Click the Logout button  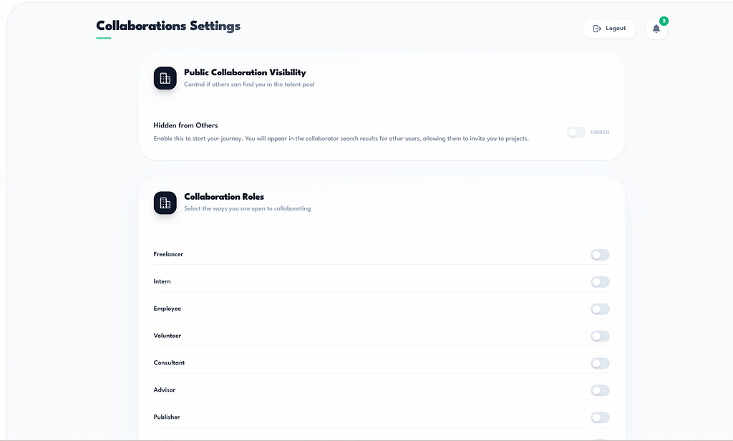point(609,29)
